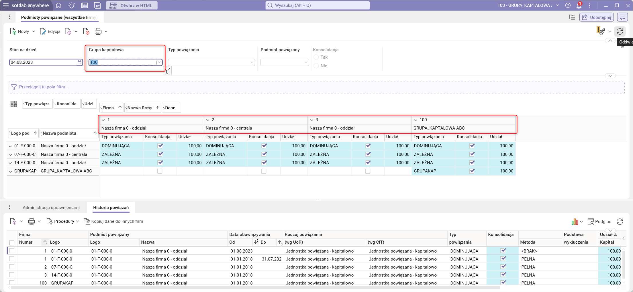Tick the select-all checkbox in history table header
Viewport: 633px width, 292px height.
(12, 243)
